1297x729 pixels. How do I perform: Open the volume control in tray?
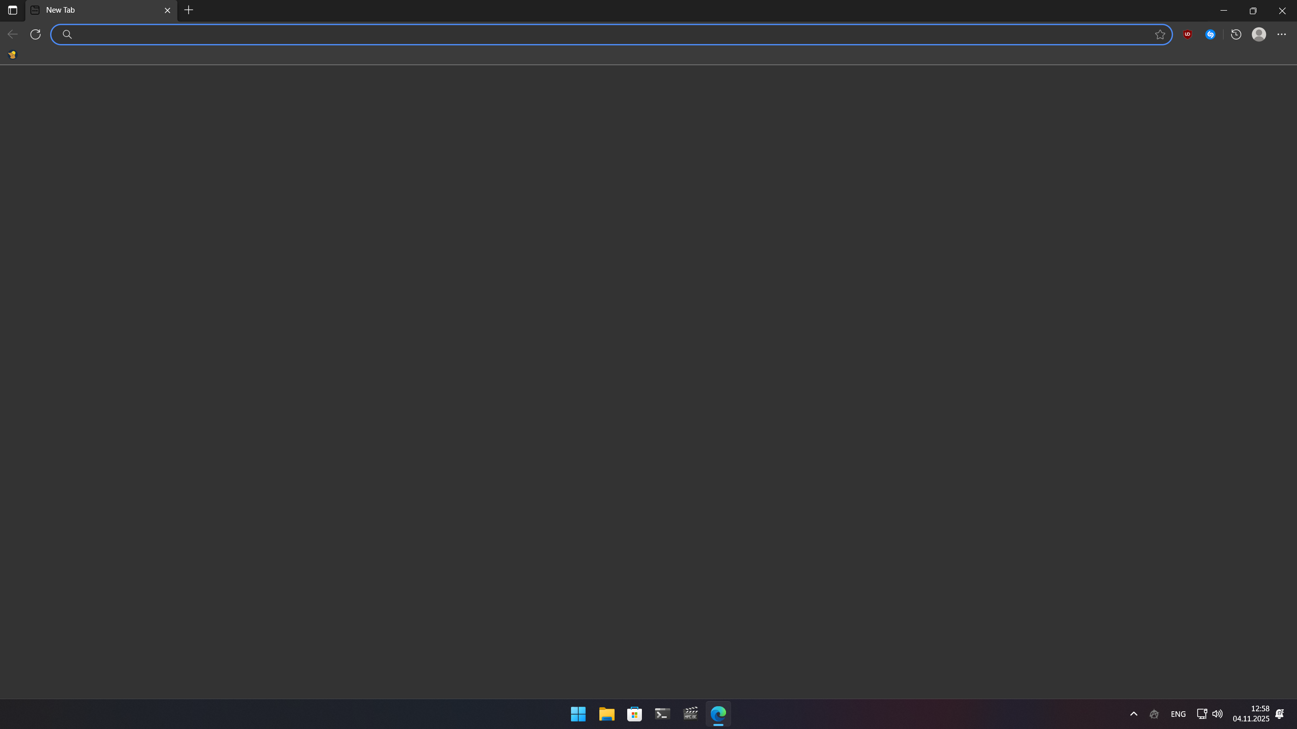[x=1217, y=714]
